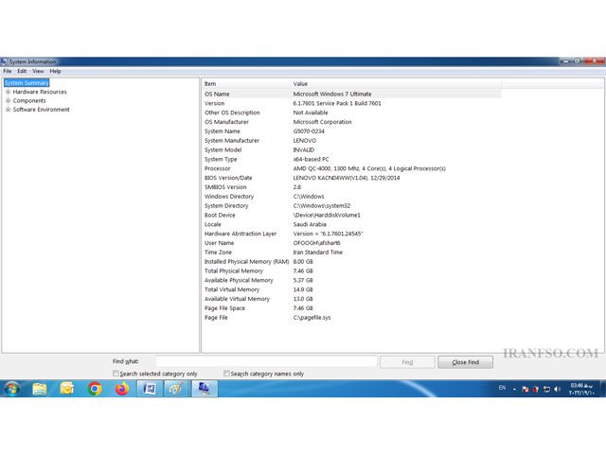This screenshot has height=454, width=606.
Task: Open the Edit menu
Action: click(x=22, y=71)
